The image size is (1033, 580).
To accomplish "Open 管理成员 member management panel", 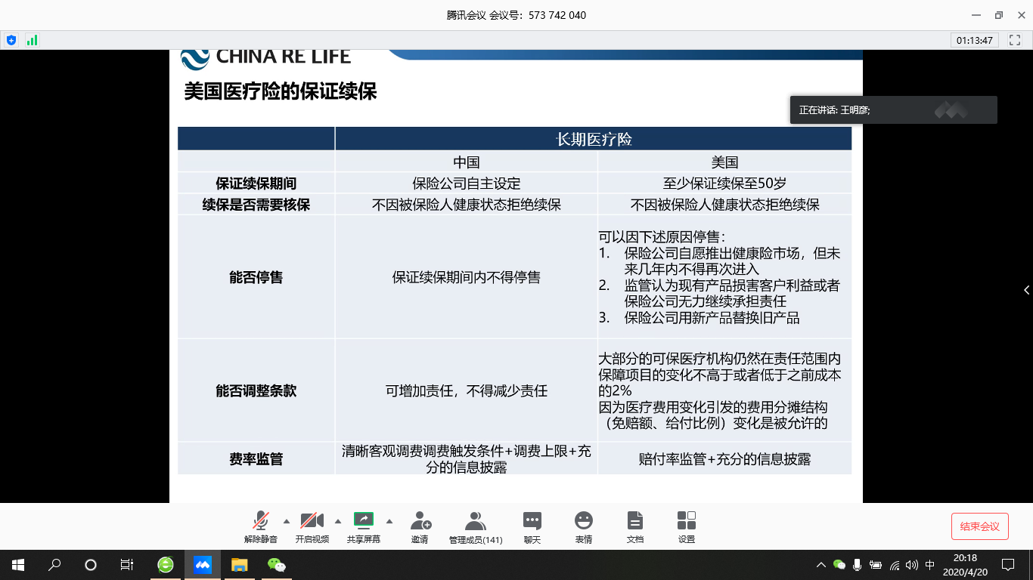I will 476,526.
